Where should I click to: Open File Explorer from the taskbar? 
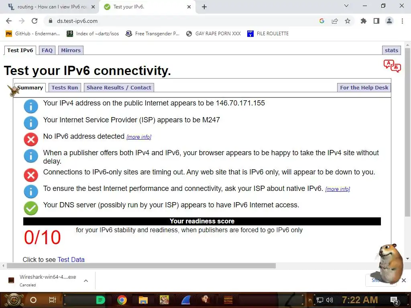143,300
